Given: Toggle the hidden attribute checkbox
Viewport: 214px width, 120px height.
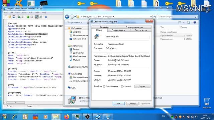Looking at the screenshot, I should 122,87.
